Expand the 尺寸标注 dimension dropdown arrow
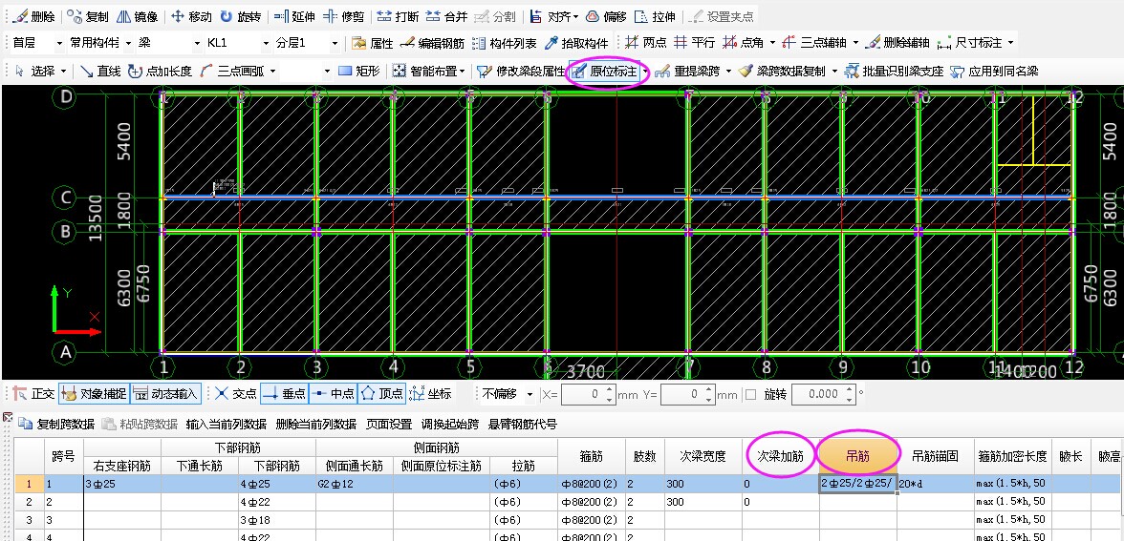1124x541 pixels. coord(1011,43)
